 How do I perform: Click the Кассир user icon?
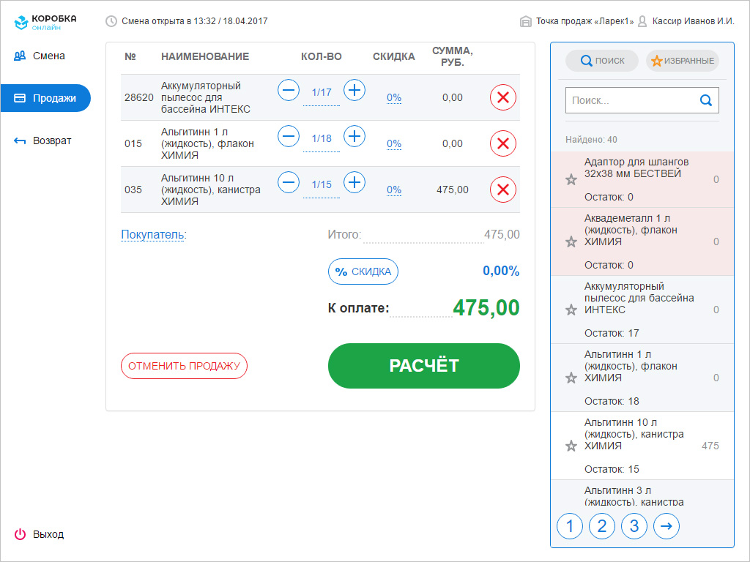(642, 21)
